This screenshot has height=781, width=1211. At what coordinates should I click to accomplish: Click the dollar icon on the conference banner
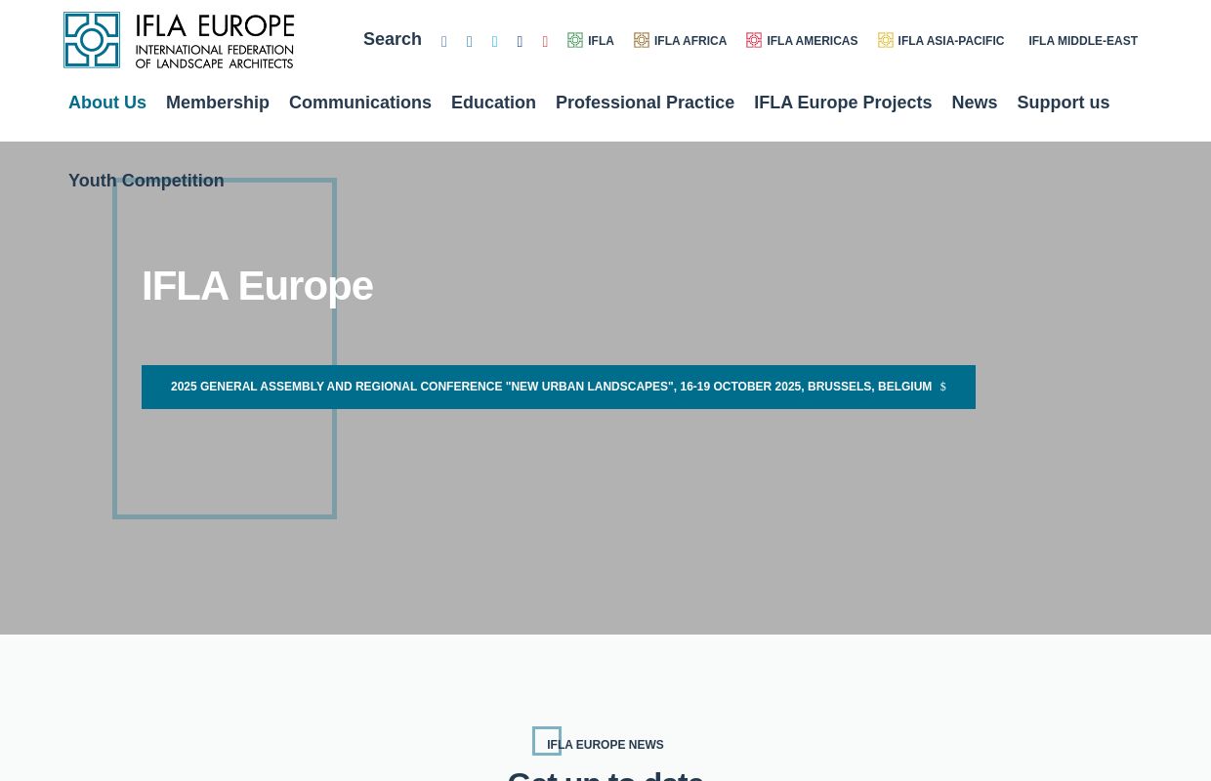click(x=942, y=387)
